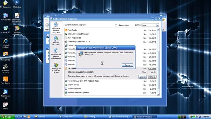This screenshot has width=211, height=119.
Task: Cancel the Office 2003 configuration dialog
Action: (x=128, y=65)
